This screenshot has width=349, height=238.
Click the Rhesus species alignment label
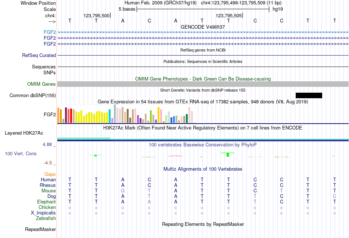click(x=48, y=185)
